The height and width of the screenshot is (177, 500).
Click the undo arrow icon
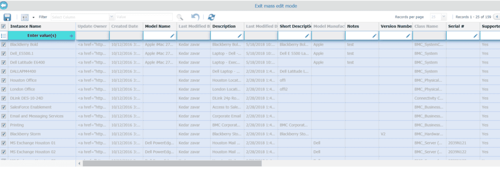pyautogui.click(x=195, y=17)
